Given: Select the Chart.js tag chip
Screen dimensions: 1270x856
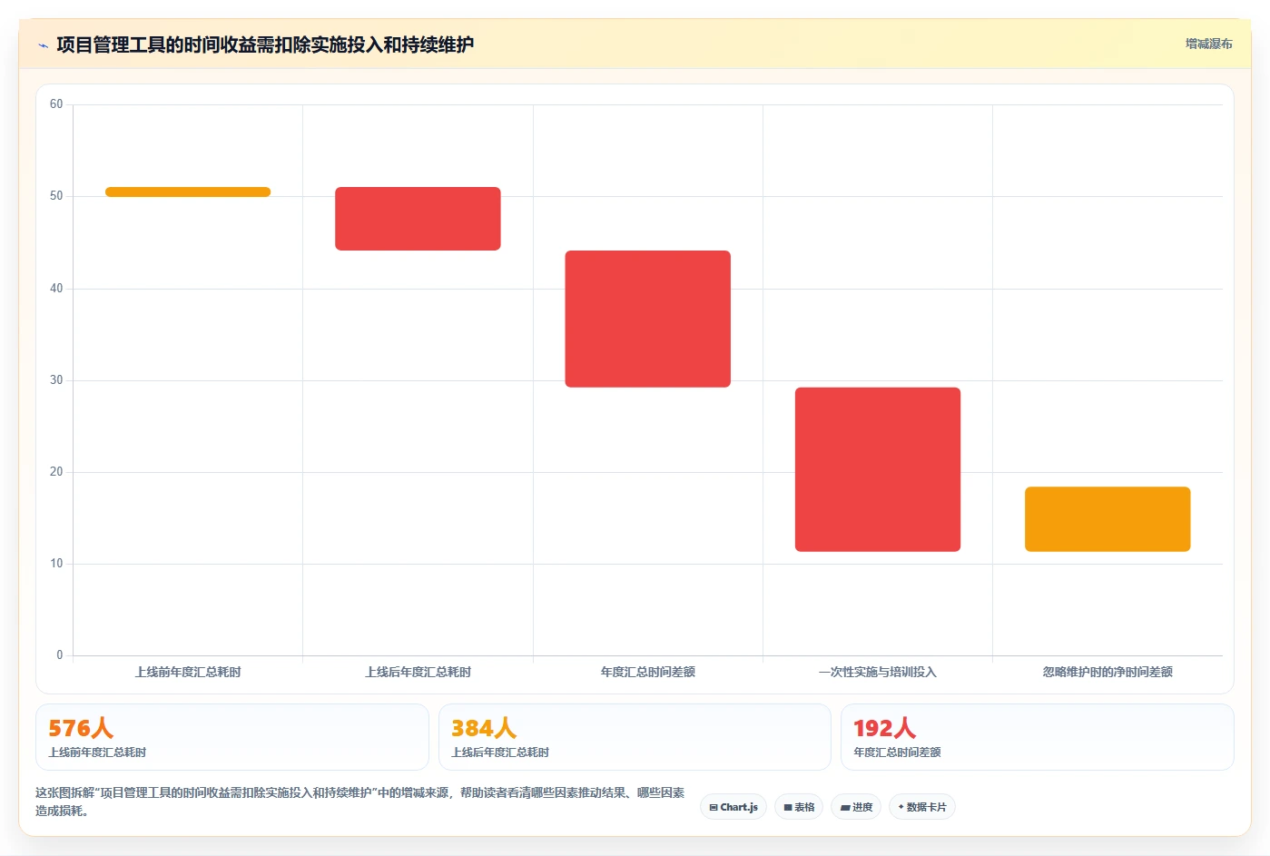Looking at the screenshot, I should click(x=733, y=807).
